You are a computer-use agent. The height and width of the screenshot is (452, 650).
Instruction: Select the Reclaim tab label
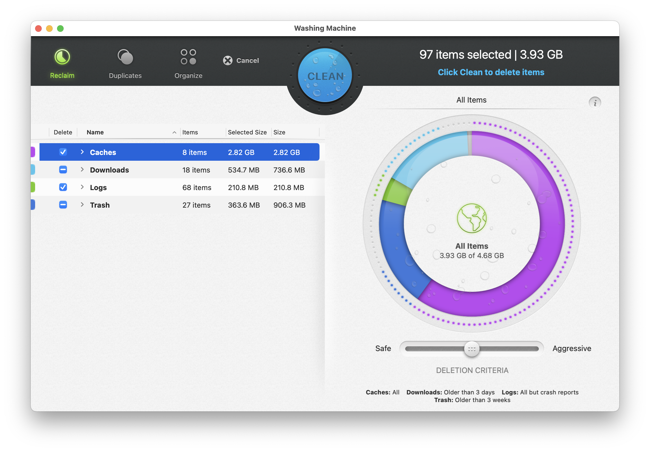[62, 76]
